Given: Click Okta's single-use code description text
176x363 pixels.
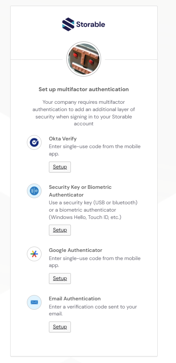Looking at the screenshot, I should [95, 150].
